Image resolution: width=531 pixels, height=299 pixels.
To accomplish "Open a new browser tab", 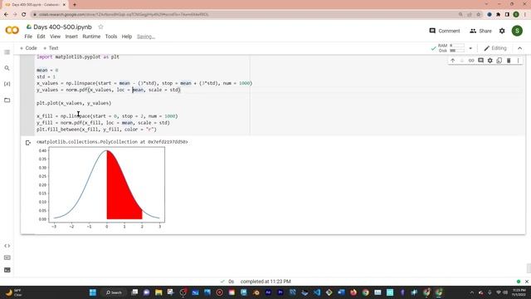I will [75, 5].
